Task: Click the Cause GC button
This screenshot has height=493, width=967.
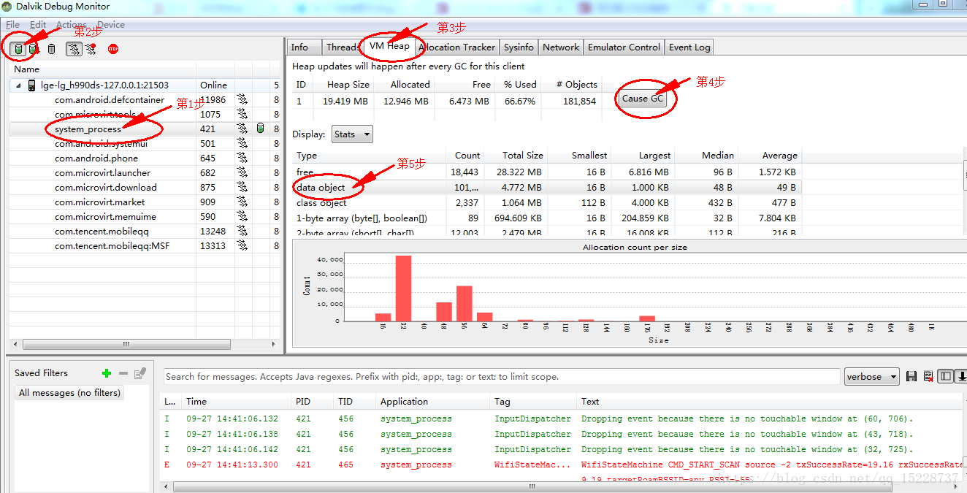Action: (643, 99)
